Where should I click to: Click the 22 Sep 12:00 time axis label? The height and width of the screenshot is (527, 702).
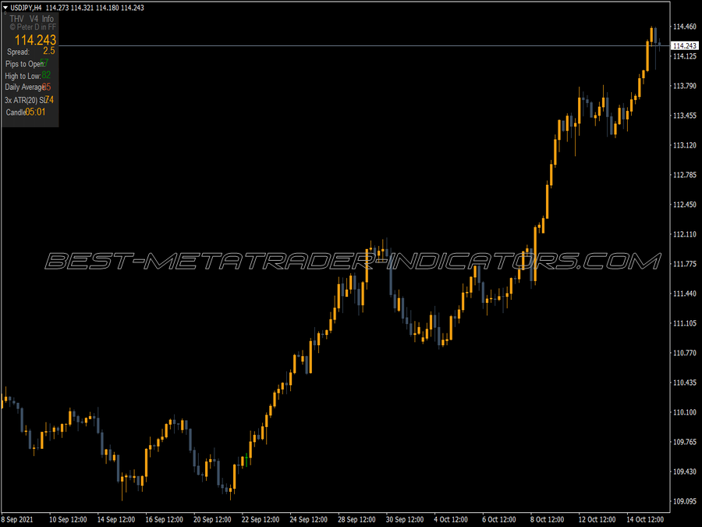260,519
